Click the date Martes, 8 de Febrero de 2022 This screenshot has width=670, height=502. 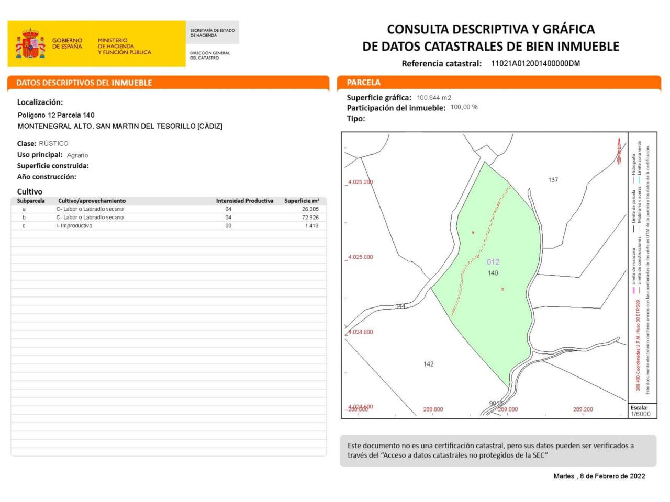[x=599, y=476]
